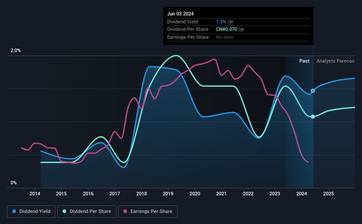
Task: Click the 2019 x-axis label
Action: [x=168, y=194]
